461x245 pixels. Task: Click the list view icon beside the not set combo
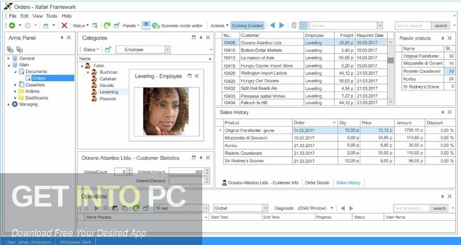(304, 25)
